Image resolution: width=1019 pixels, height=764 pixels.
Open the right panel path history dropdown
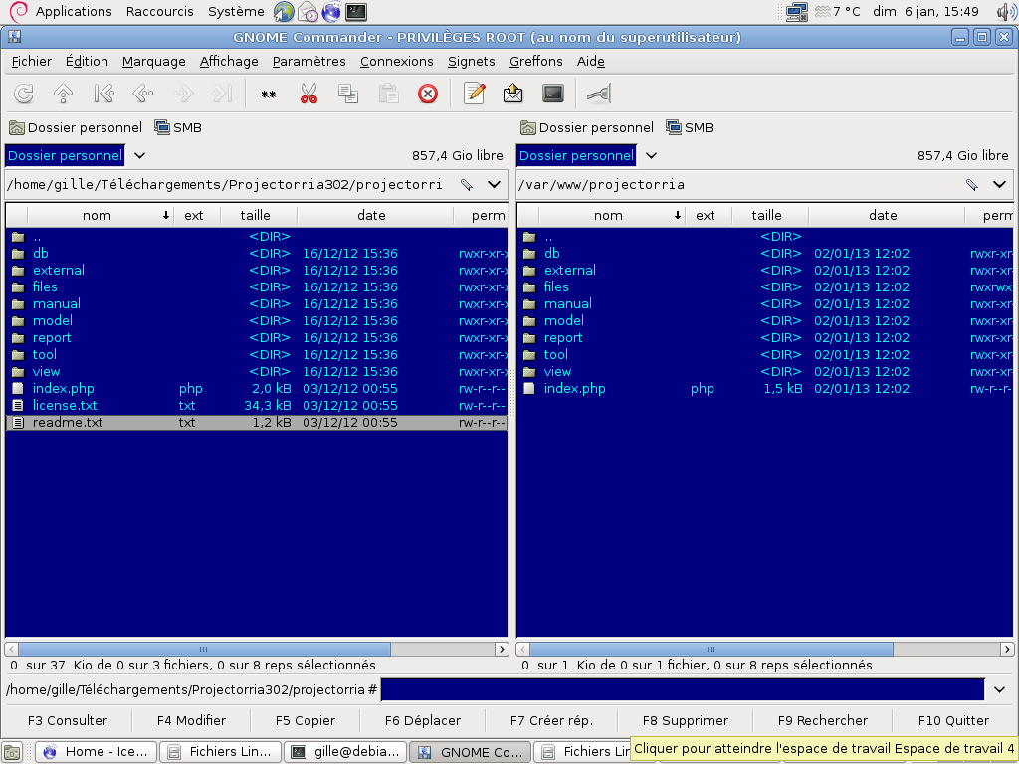[x=1000, y=184]
